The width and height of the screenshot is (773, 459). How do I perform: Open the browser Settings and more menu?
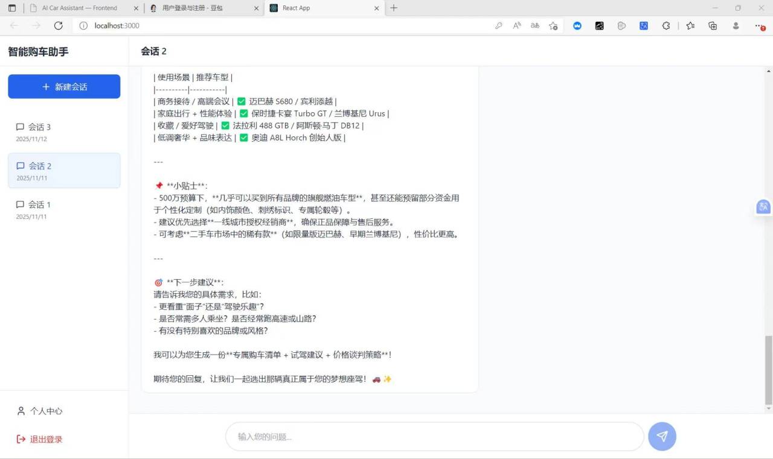pos(760,25)
